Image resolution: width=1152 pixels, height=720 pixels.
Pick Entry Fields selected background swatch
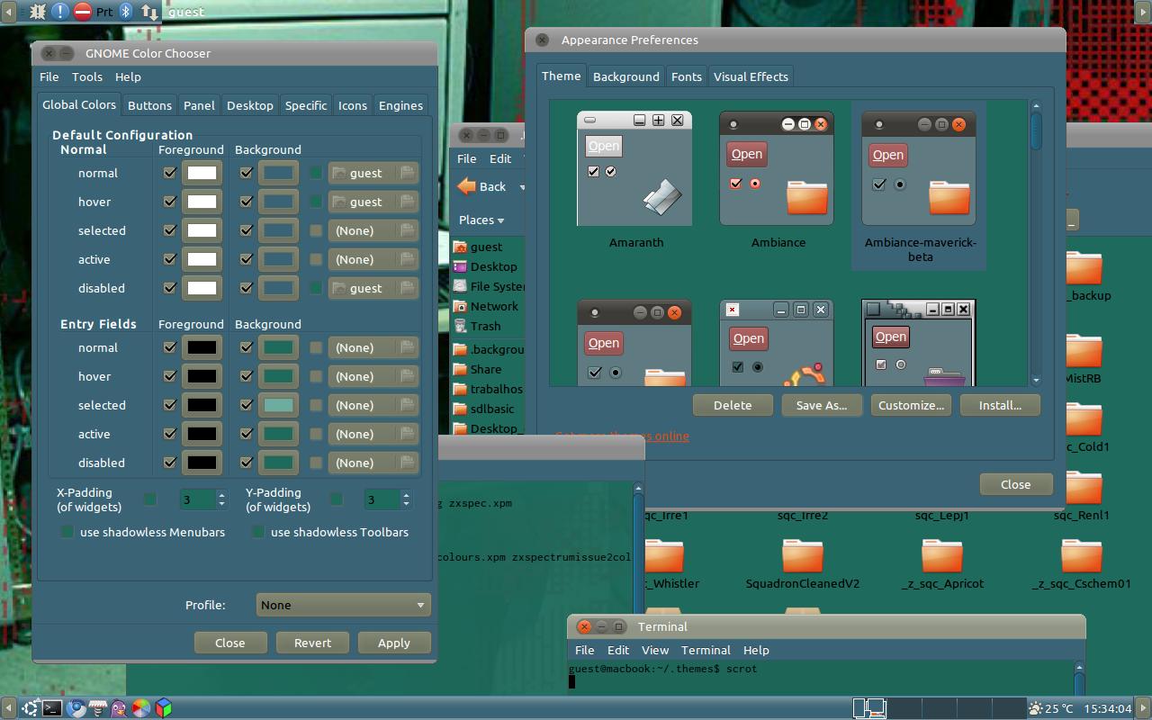(278, 405)
